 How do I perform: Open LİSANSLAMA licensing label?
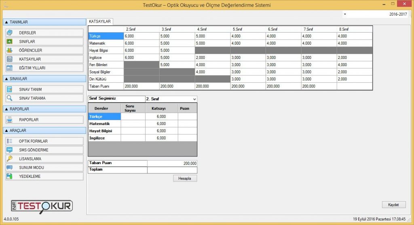[x=30, y=158]
